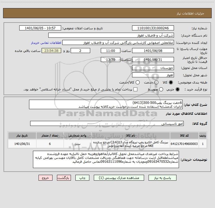Click the row number cell 1

[x=203, y=144]
